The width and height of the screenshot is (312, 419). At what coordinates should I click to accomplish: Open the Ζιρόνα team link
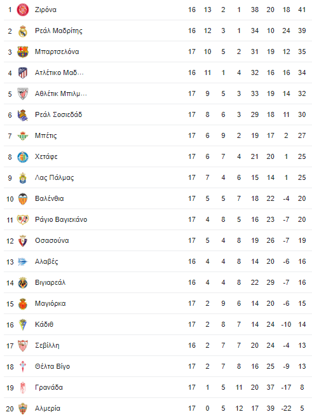pos(46,10)
